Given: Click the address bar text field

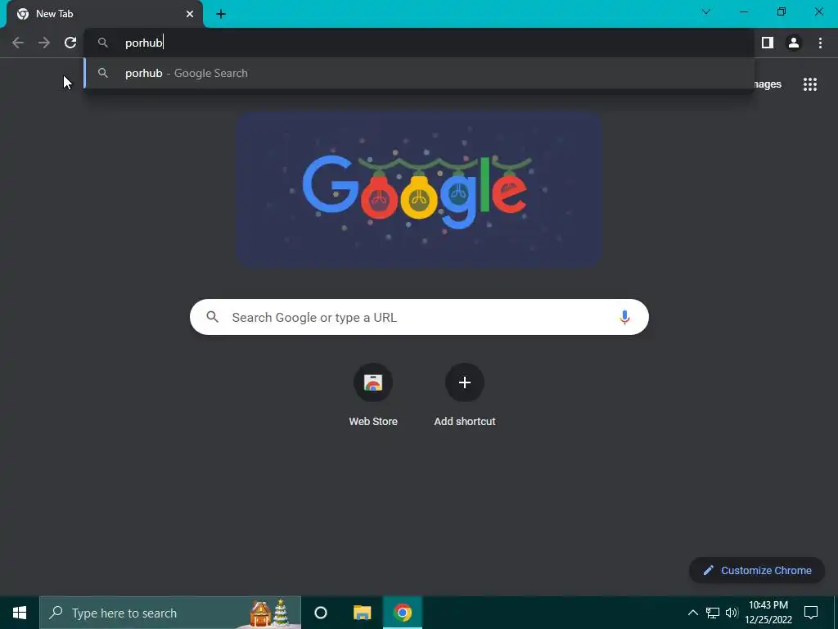Looking at the screenshot, I should [x=419, y=43].
